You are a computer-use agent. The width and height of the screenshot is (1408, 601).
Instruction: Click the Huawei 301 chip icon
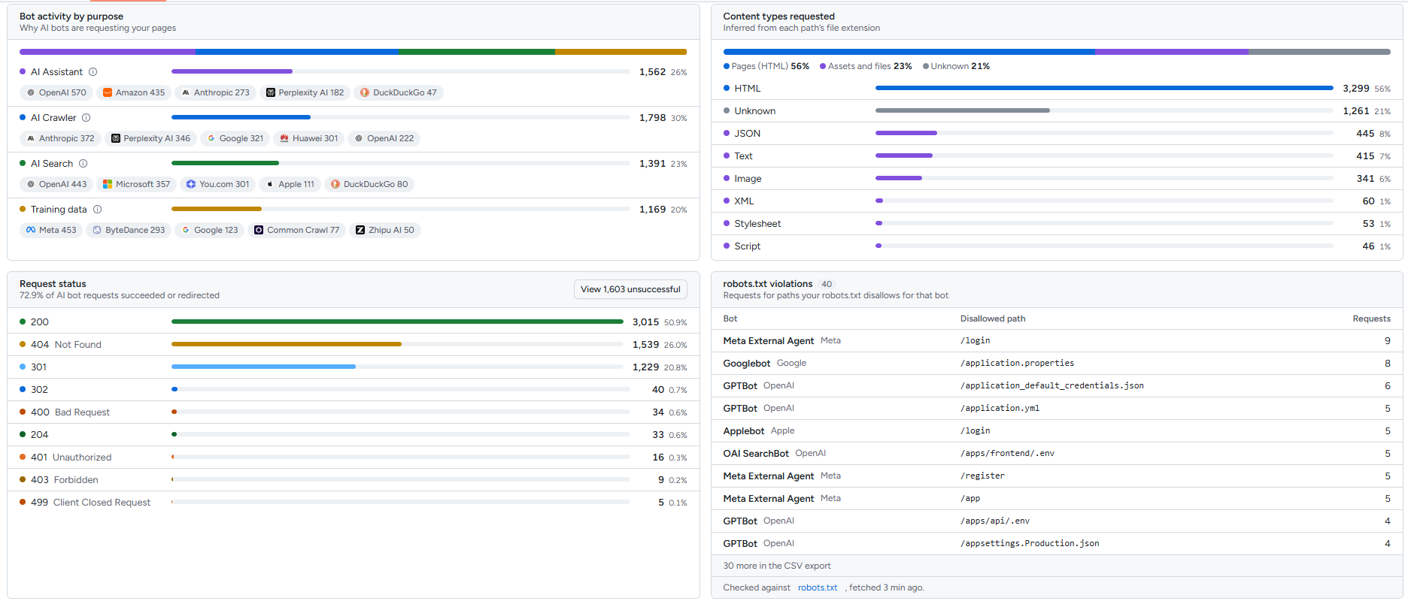284,139
